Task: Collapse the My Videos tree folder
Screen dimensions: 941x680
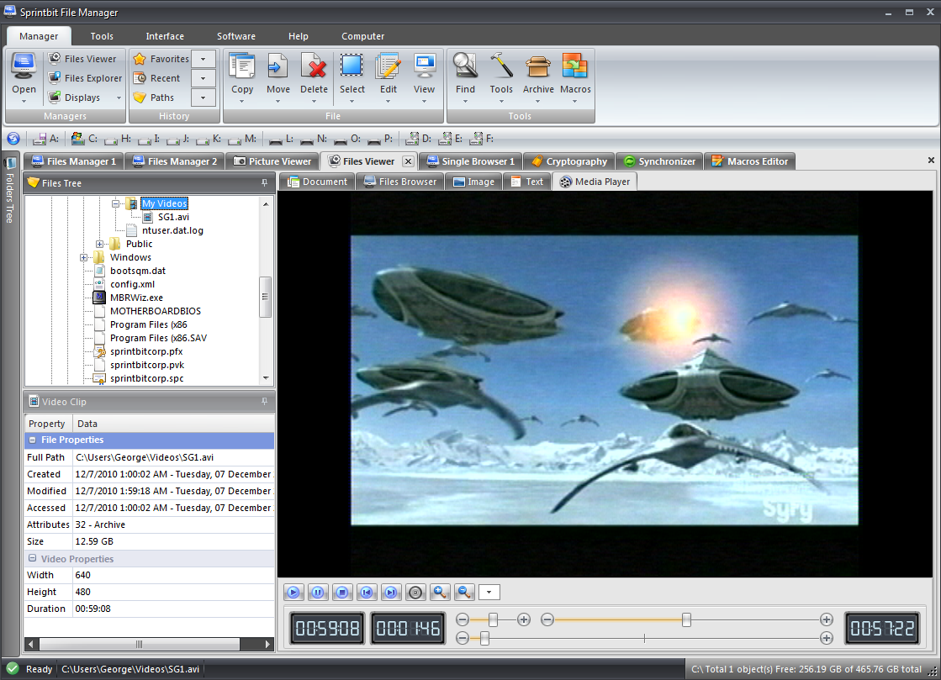Action: pyautogui.click(x=116, y=203)
